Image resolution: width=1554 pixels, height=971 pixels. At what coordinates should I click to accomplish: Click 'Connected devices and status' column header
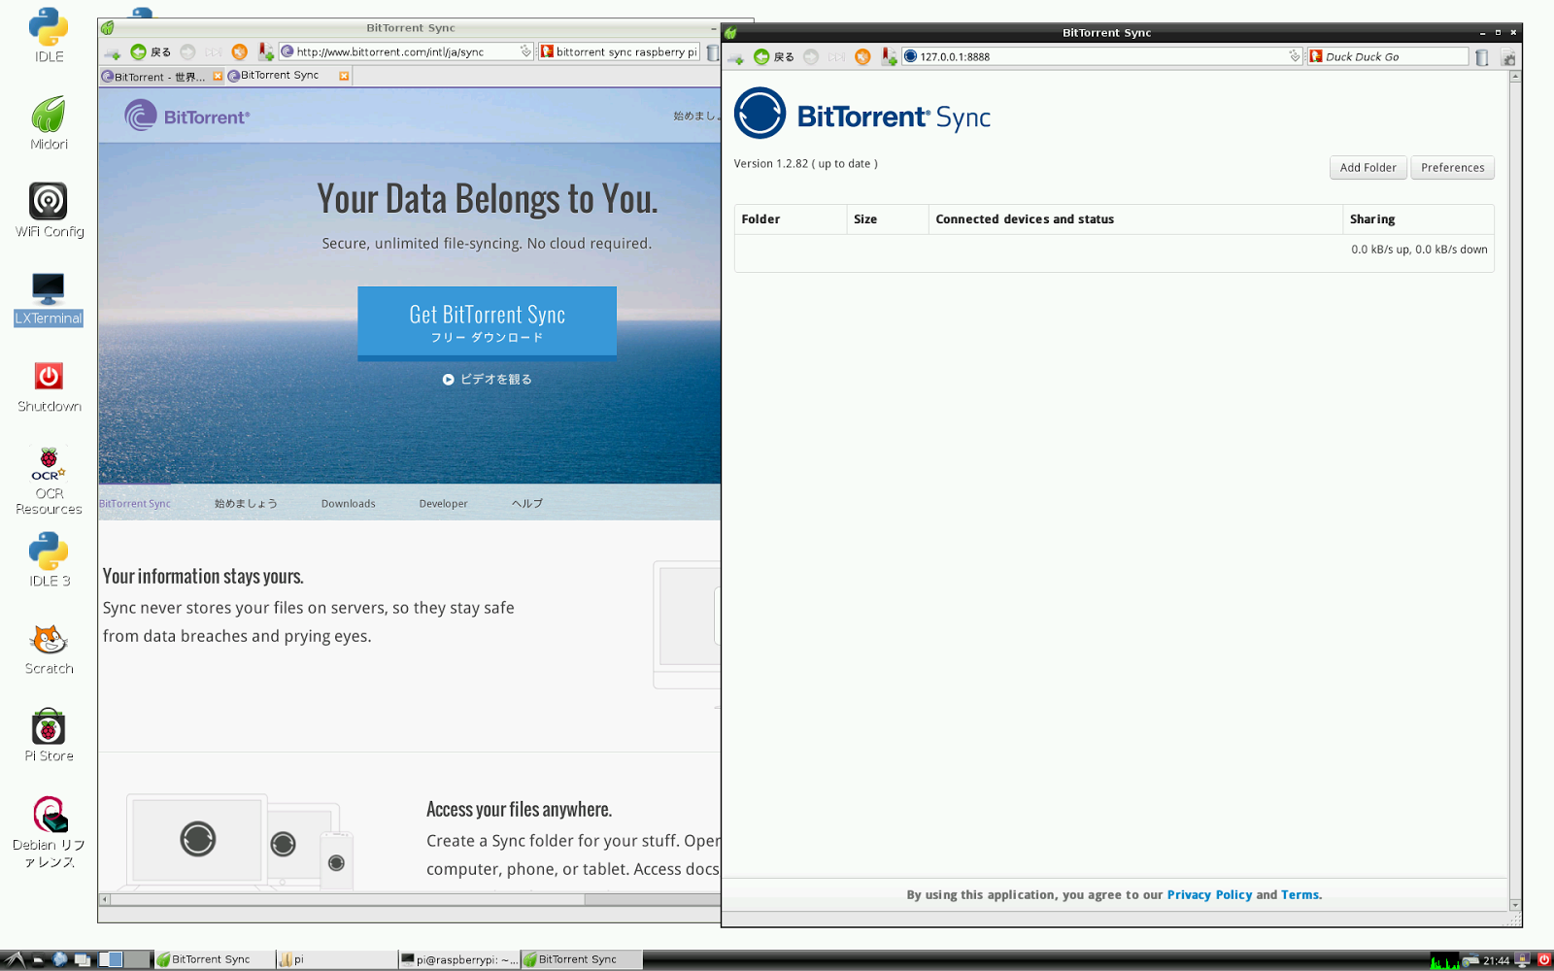(x=1134, y=219)
